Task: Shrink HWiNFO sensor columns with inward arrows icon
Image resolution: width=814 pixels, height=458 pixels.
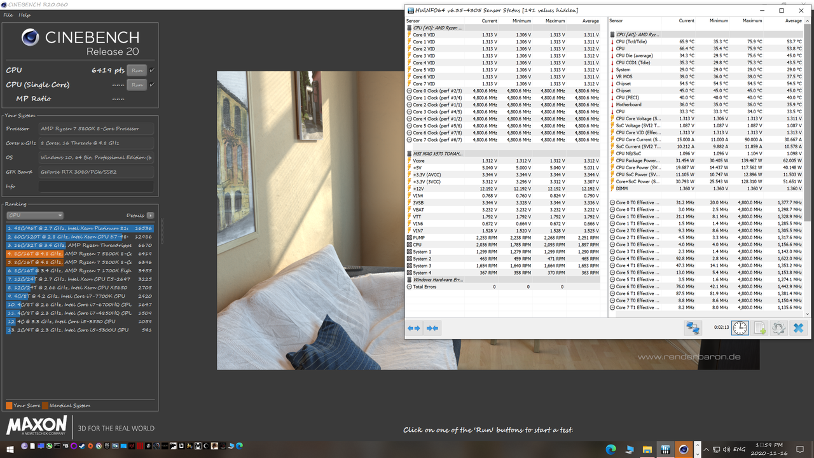Action: pyautogui.click(x=433, y=328)
